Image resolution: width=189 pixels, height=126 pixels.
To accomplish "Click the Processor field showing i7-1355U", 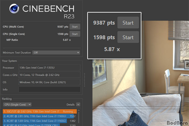I will [x=49, y=68].
